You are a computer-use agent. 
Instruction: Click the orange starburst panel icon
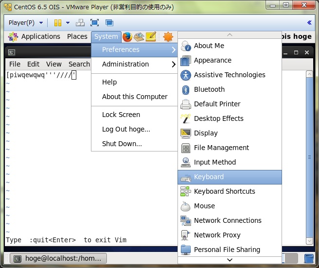[168, 37]
